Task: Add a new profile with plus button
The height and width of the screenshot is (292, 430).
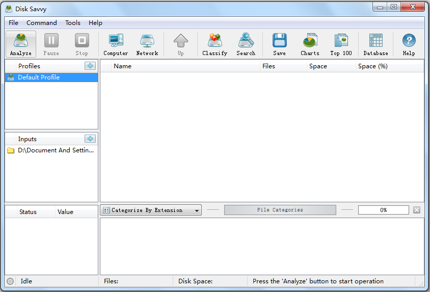Action: click(x=90, y=66)
